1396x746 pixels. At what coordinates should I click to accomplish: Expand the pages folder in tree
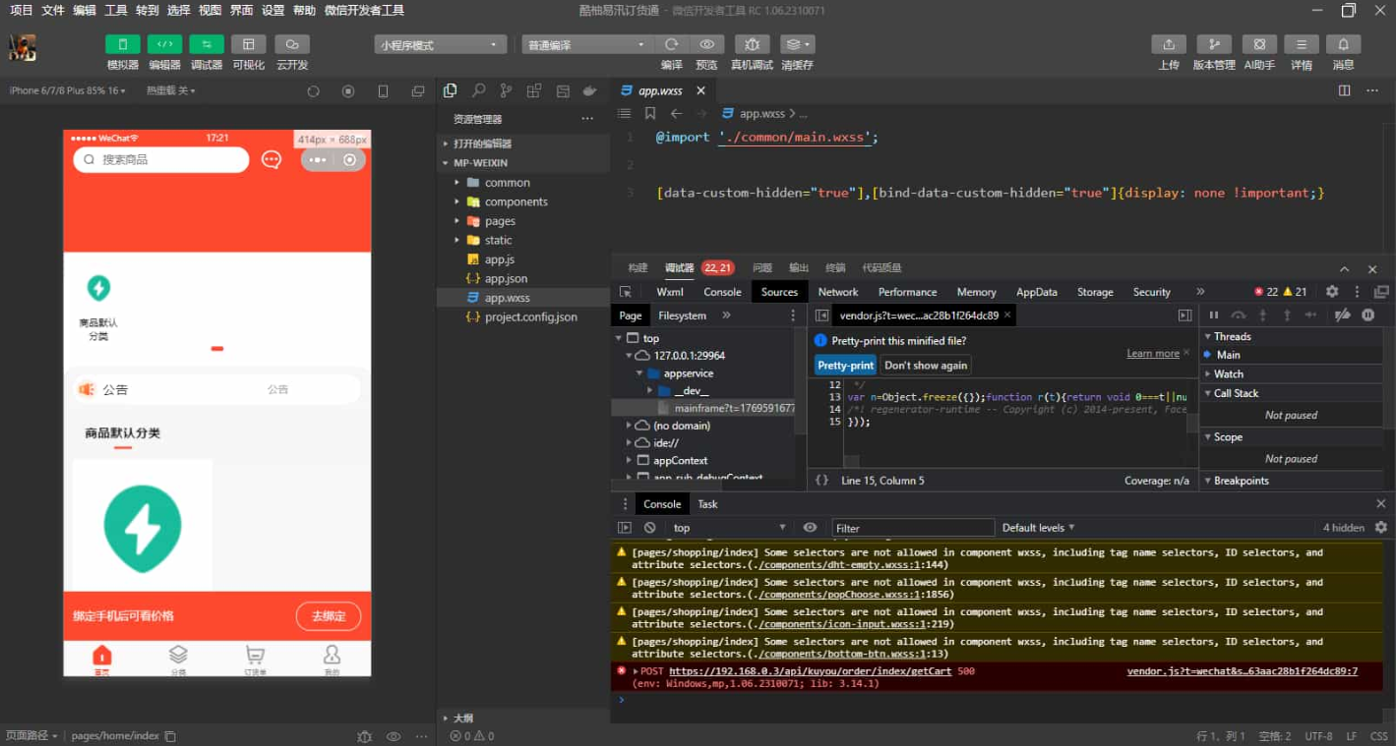tap(500, 221)
